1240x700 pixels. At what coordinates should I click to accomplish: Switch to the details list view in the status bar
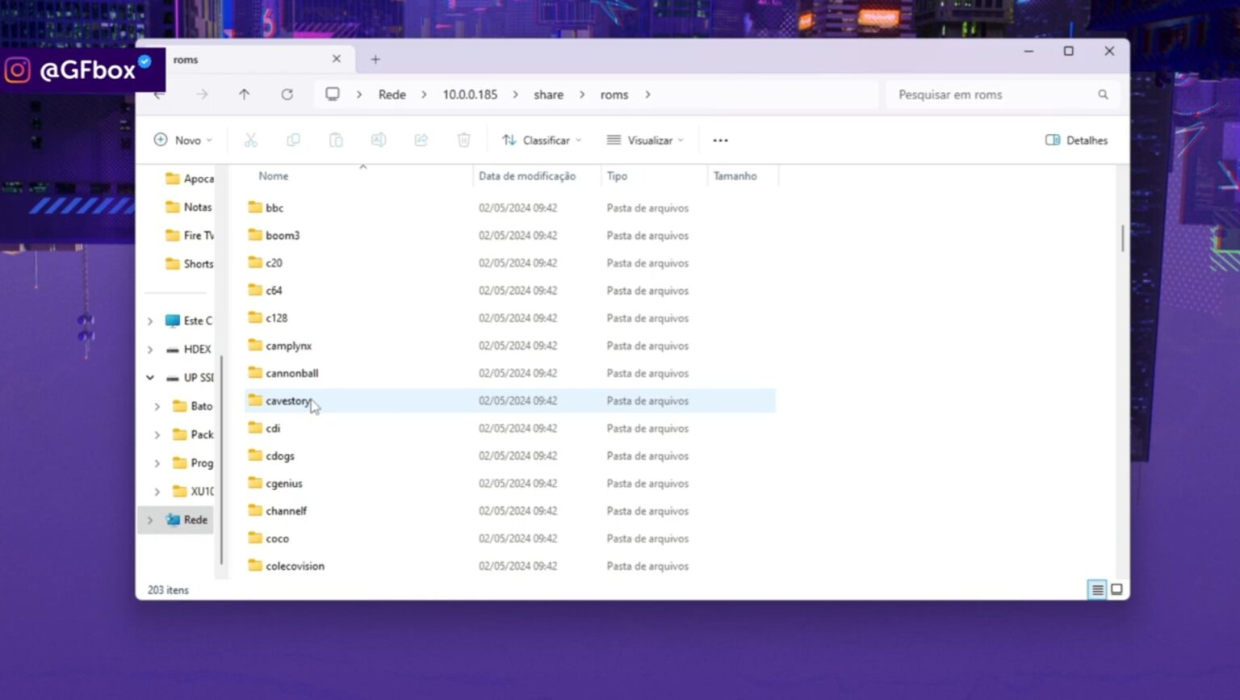1097,589
